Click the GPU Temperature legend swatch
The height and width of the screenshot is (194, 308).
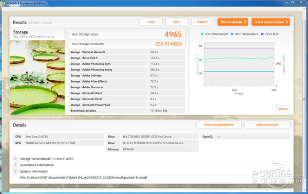pos(232,34)
